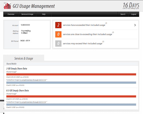Click 'Used 2.69 of 2.0GB' text

pos(13,77)
